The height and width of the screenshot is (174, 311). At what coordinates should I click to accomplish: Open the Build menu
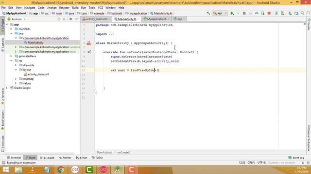coord(75,8)
